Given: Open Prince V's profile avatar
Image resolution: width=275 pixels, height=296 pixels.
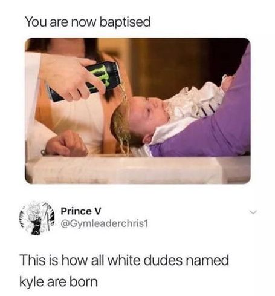Looking at the screenshot, I should [x=37, y=218].
